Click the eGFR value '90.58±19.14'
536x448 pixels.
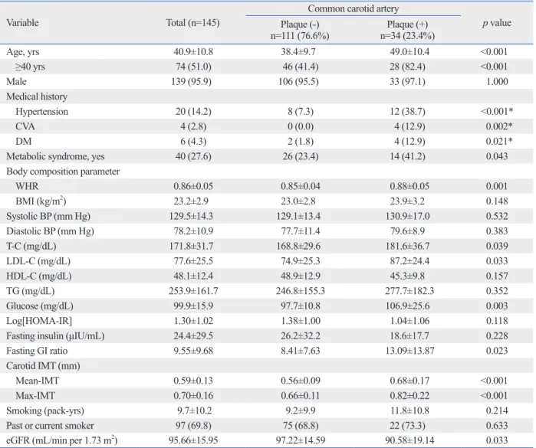pyautogui.click(x=410, y=440)
